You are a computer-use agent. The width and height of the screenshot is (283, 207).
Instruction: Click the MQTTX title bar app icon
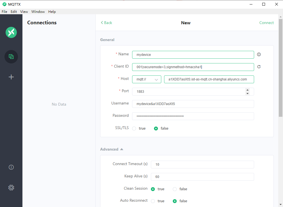tap(4, 4)
